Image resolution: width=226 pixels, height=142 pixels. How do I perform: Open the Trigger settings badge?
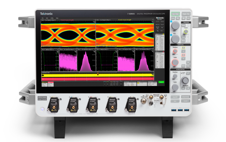(x=142, y=84)
